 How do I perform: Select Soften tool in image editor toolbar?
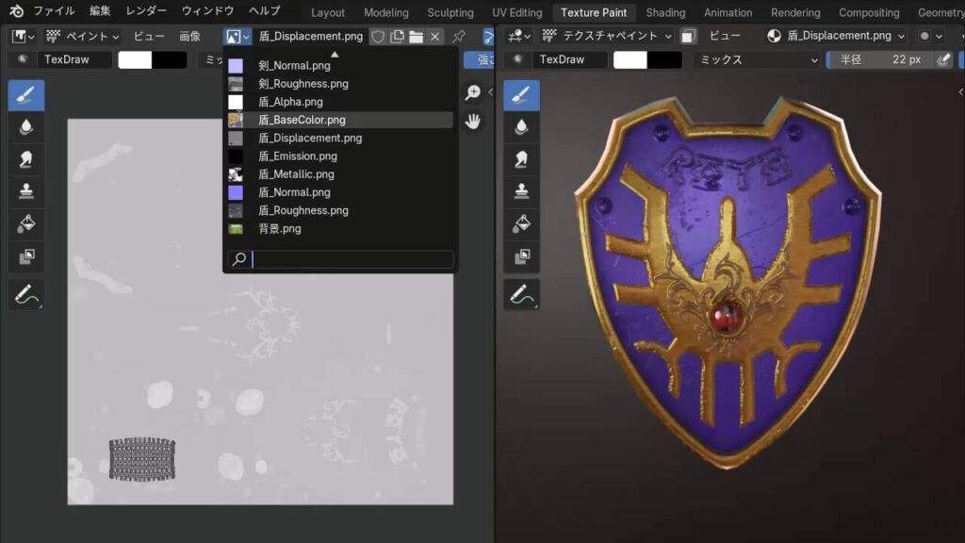pyautogui.click(x=25, y=127)
